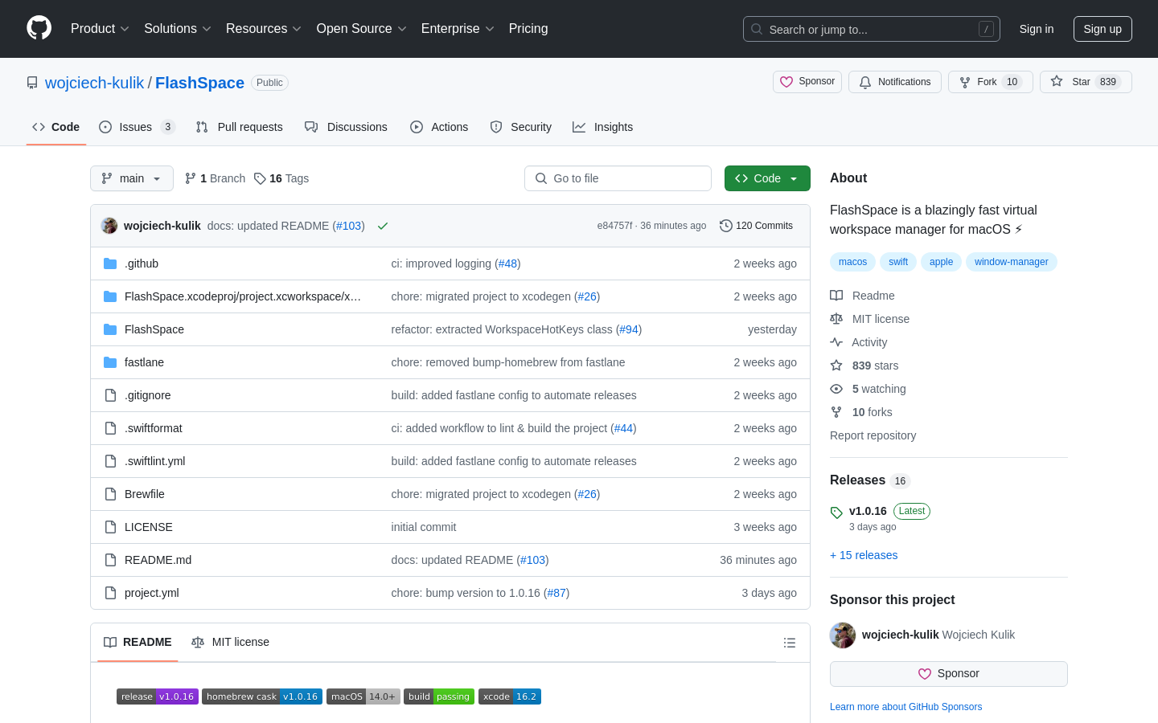Open the 839 stars sidebar link
Screen dimensions: 1158x723
pyautogui.click(x=864, y=366)
